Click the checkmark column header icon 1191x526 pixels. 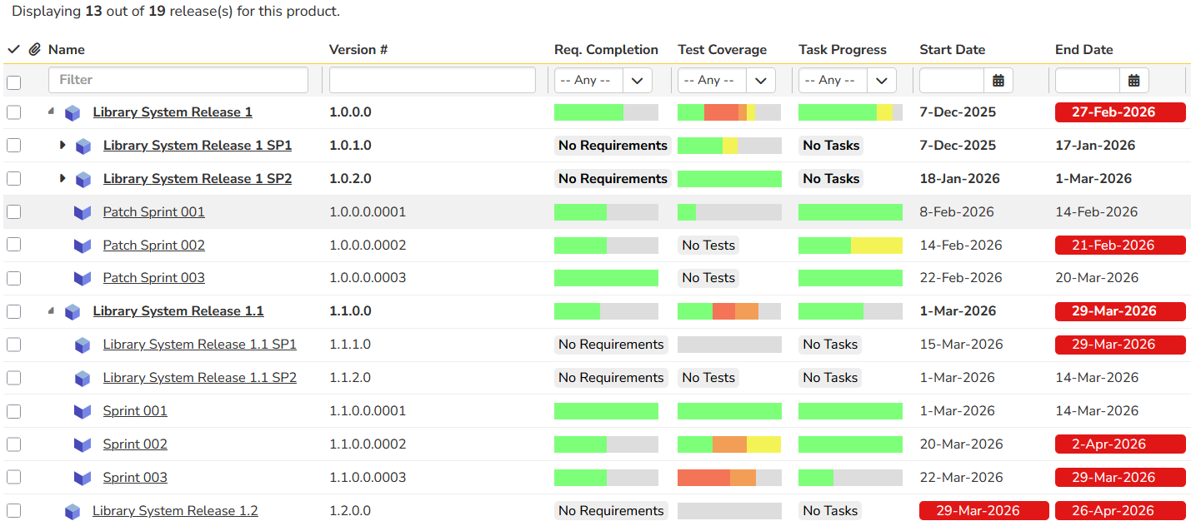coord(13,50)
